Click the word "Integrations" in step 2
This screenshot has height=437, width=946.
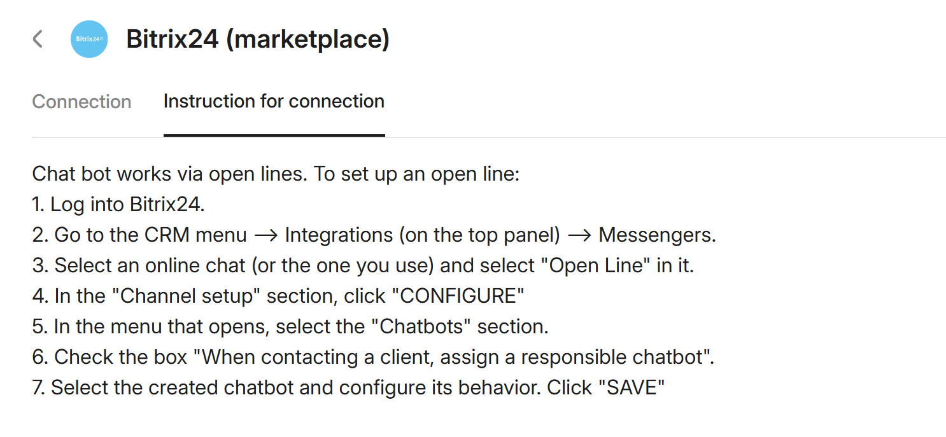point(339,235)
